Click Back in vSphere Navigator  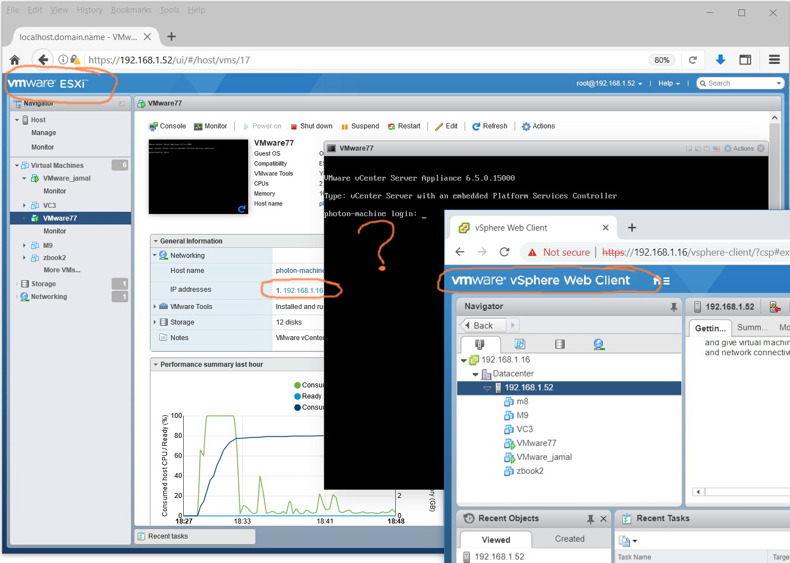(x=482, y=325)
